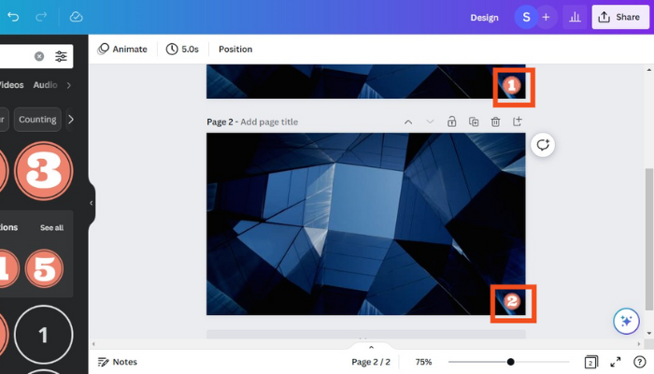654x374 pixels.
Task: Clear the search field
Action: 39,56
